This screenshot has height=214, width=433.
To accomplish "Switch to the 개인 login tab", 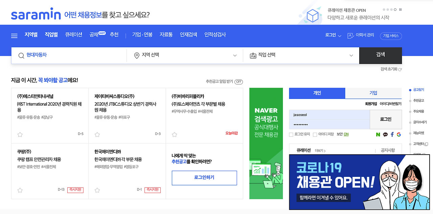I will pos(317,93).
